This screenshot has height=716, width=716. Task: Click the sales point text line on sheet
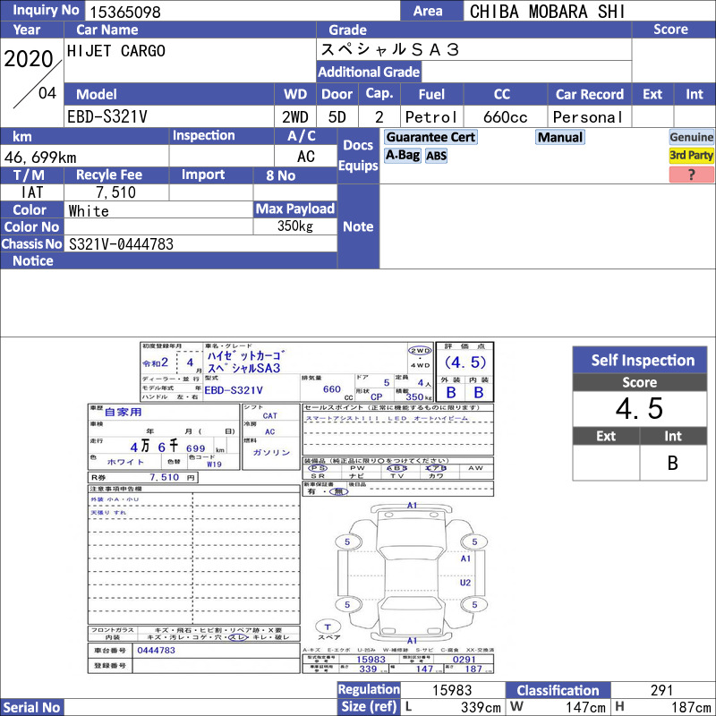click(388, 418)
